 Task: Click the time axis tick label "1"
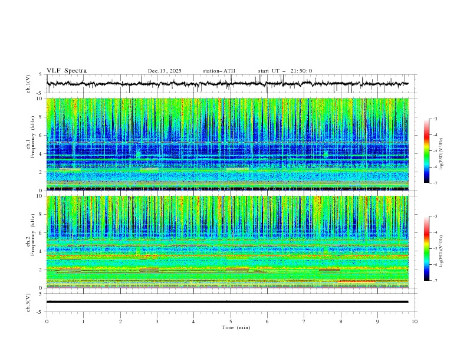click(84, 321)
